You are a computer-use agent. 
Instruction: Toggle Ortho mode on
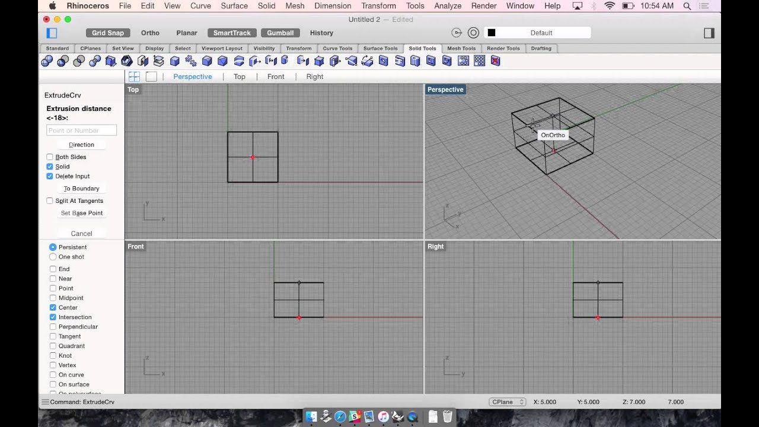tap(150, 33)
